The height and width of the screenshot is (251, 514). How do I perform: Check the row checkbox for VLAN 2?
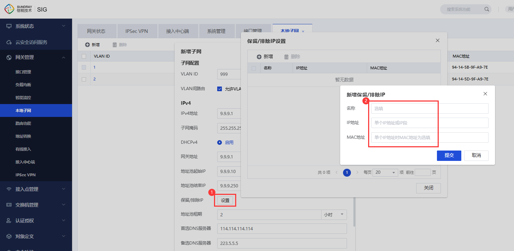[x=84, y=79]
